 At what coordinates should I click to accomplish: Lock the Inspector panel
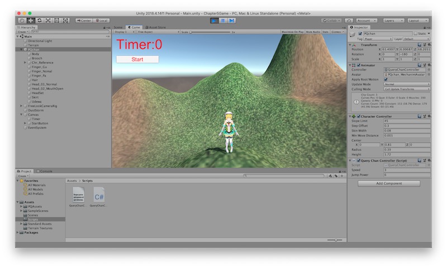pyautogui.click(x=425, y=27)
